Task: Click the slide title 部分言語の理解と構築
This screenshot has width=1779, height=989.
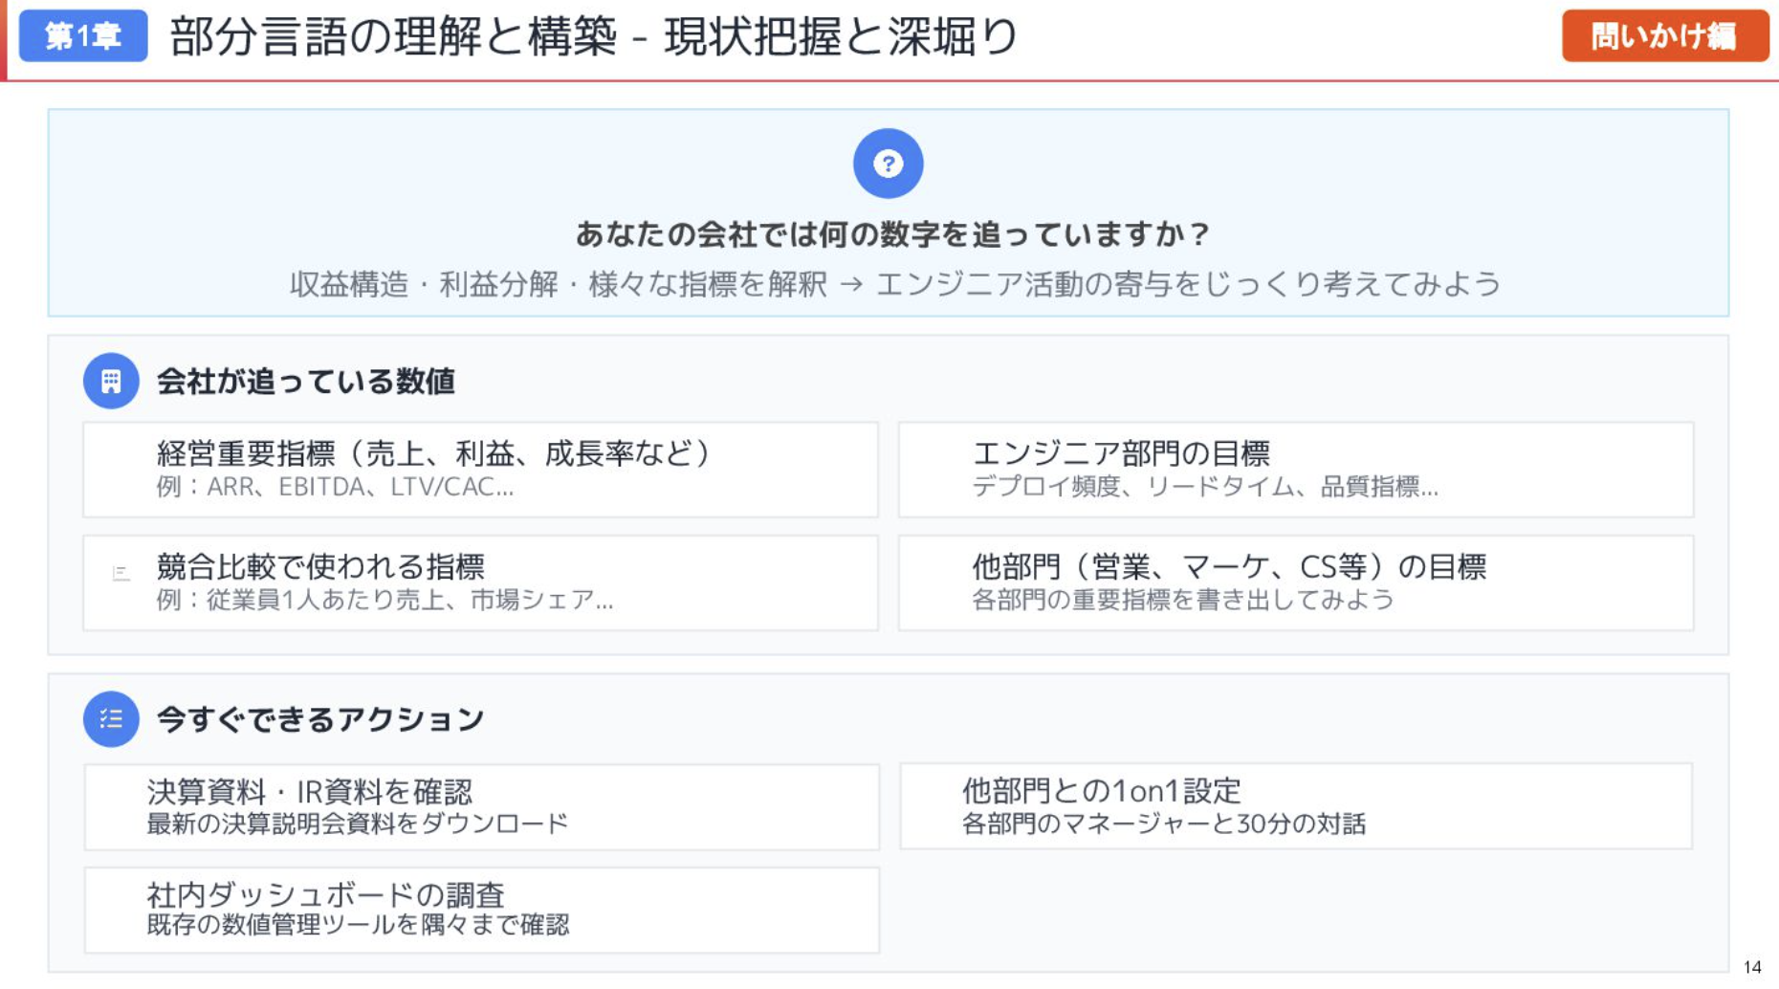Action: click(x=593, y=37)
